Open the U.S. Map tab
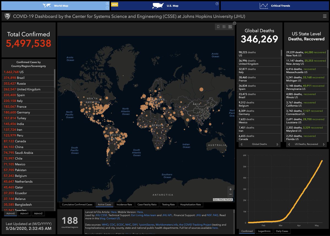The width and height of the screenshot is (330, 236). pos(165,5)
